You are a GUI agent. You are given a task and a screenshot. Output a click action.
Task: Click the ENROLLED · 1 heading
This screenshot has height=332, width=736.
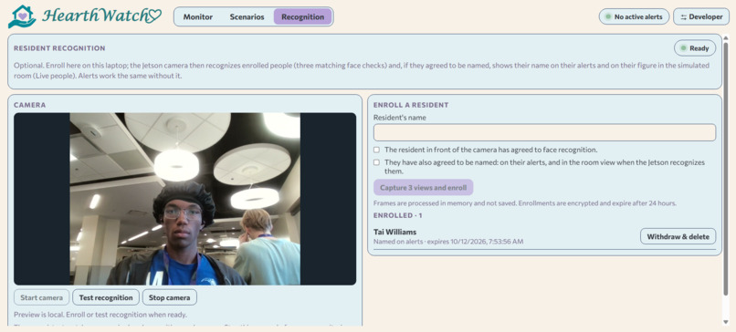point(397,215)
